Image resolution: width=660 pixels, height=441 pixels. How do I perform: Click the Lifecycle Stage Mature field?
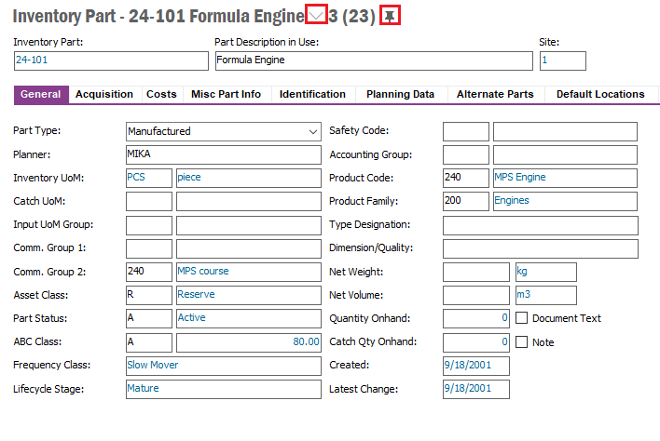(x=223, y=389)
